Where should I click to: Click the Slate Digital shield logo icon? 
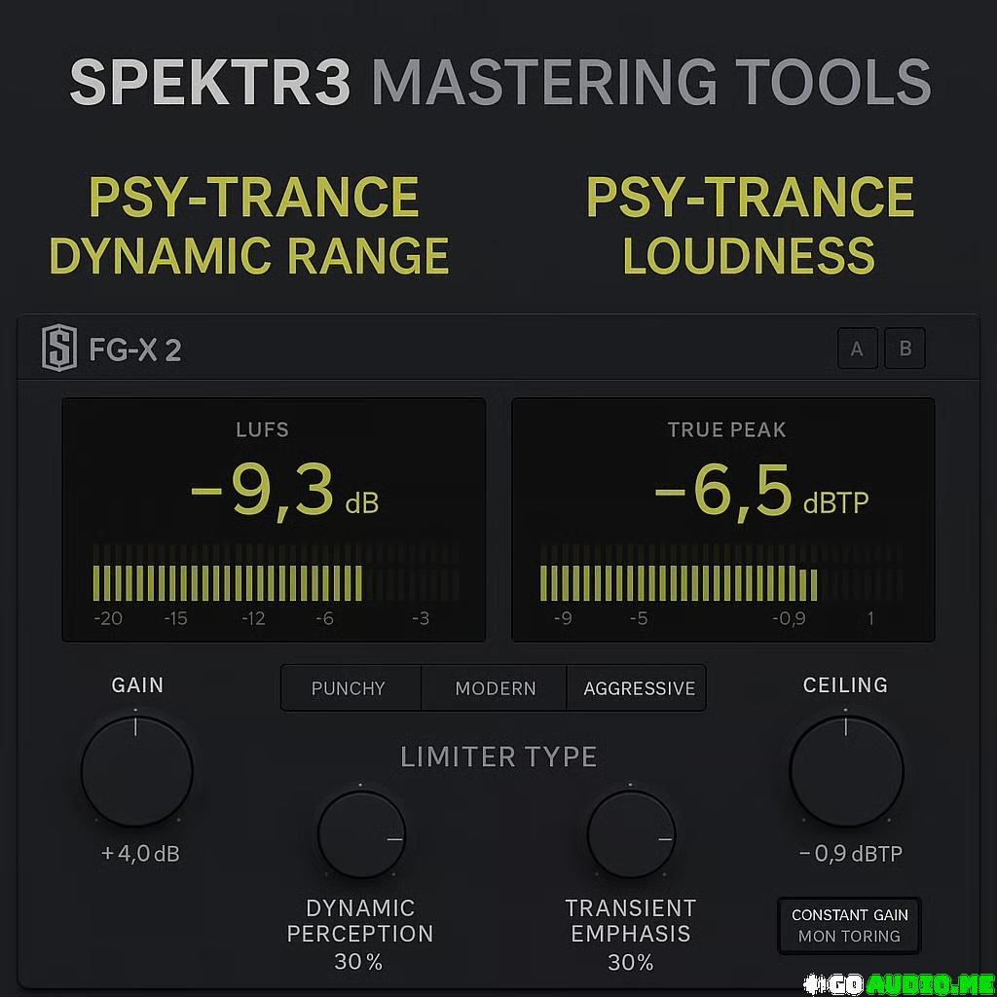[58, 350]
